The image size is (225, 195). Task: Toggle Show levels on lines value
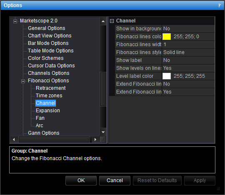188,68
